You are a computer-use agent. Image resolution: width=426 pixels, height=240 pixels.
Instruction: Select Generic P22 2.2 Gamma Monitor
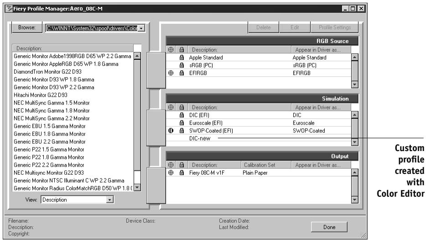pyautogui.click(x=49, y=165)
